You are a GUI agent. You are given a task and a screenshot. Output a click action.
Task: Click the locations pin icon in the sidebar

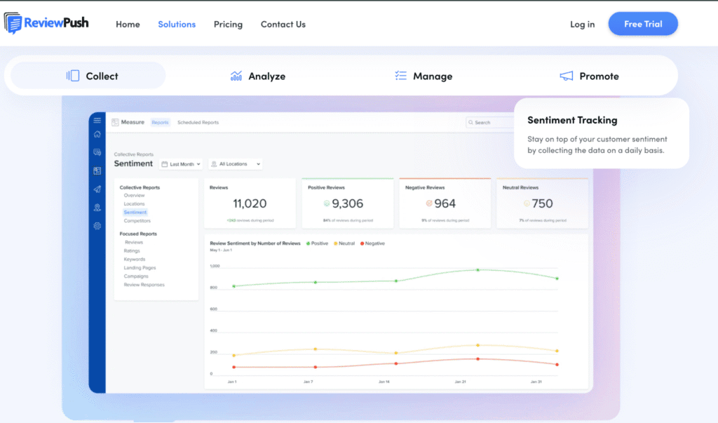pyautogui.click(x=97, y=208)
